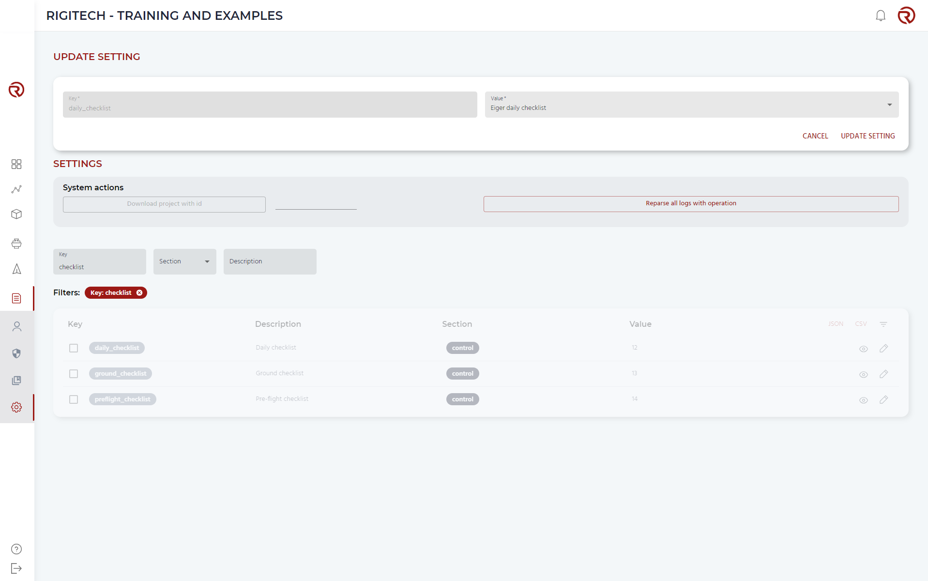The height and width of the screenshot is (581, 928).
Task: Focus the Key filter field containing checklist
Action: pos(100,261)
